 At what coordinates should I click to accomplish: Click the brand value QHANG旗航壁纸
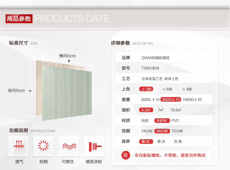(x=155, y=58)
